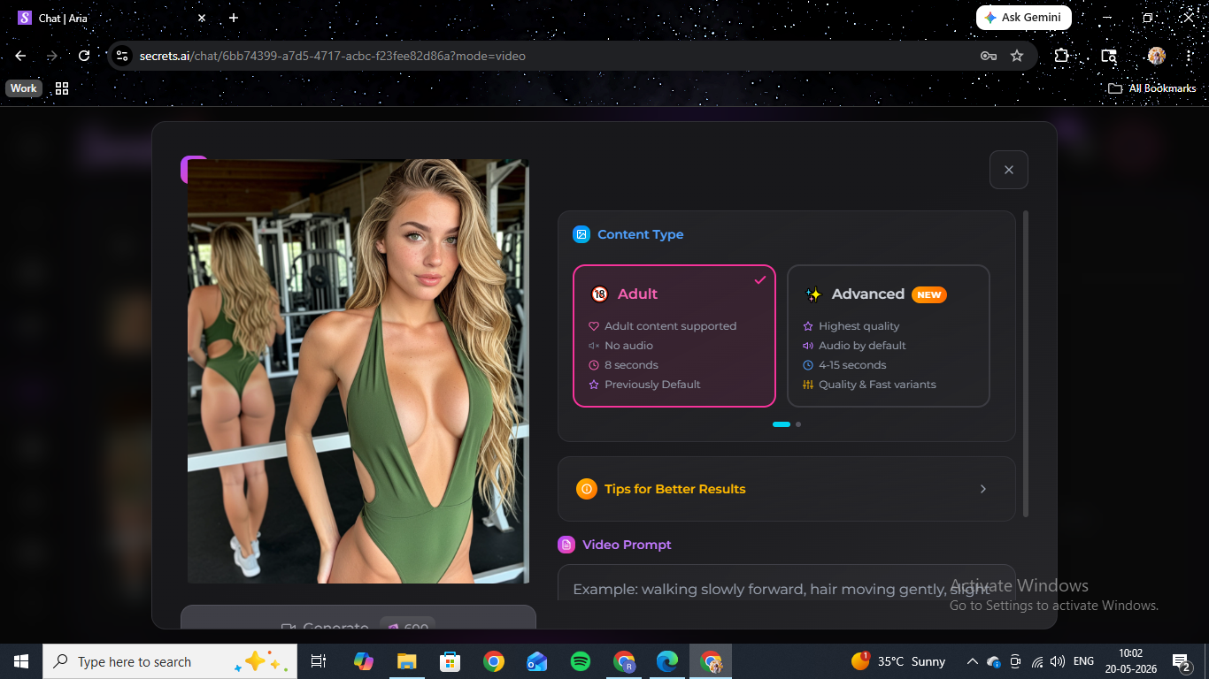The width and height of the screenshot is (1209, 679).
Task: Go back in browser
Action: pos(20,56)
